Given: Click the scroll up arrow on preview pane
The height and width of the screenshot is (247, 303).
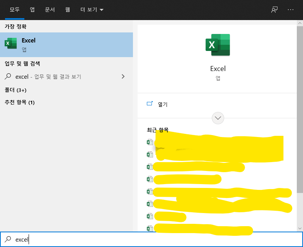Looking at the screenshot, I should [x=300, y=23].
